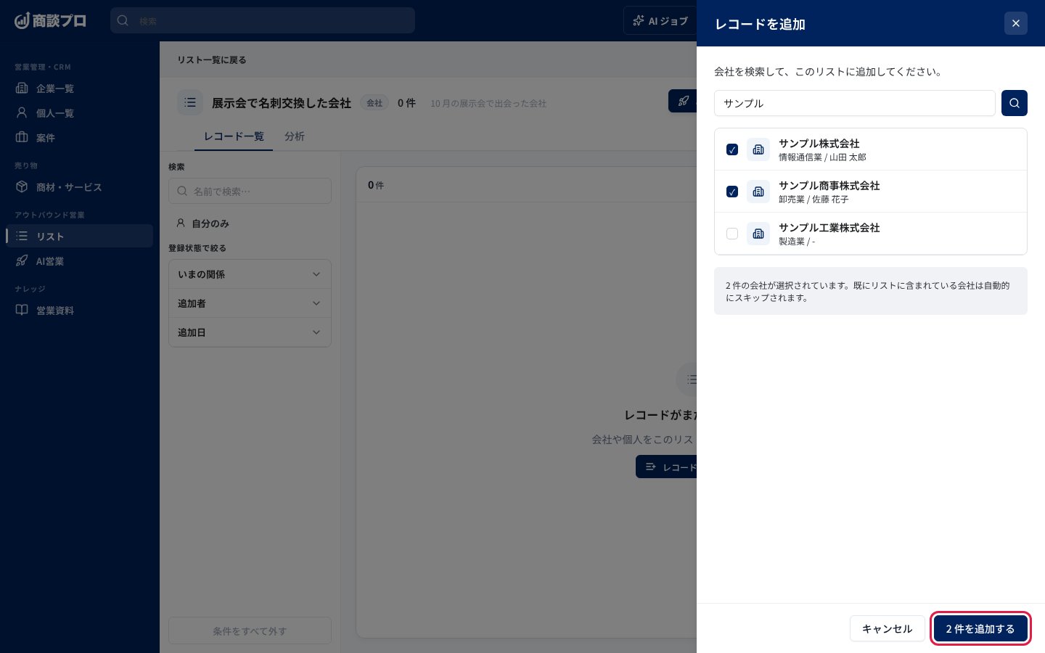Toggle the 自分のみ filter
This screenshot has height=653, width=1045.
pyautogui.click(x=203, y=223)
